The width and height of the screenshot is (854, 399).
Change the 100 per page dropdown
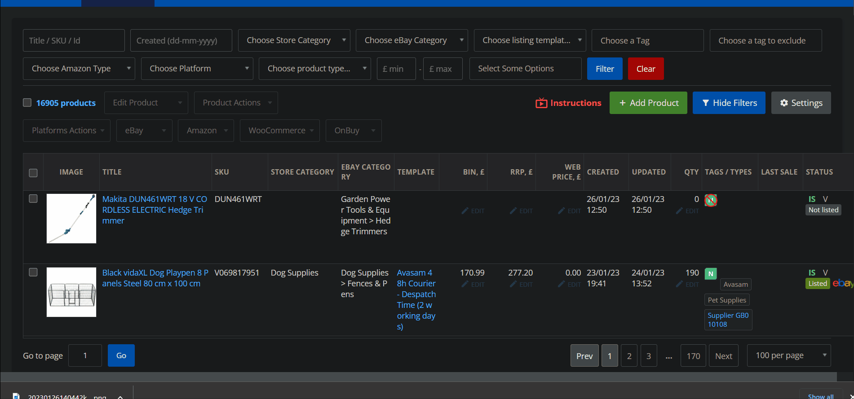[789, 355]
